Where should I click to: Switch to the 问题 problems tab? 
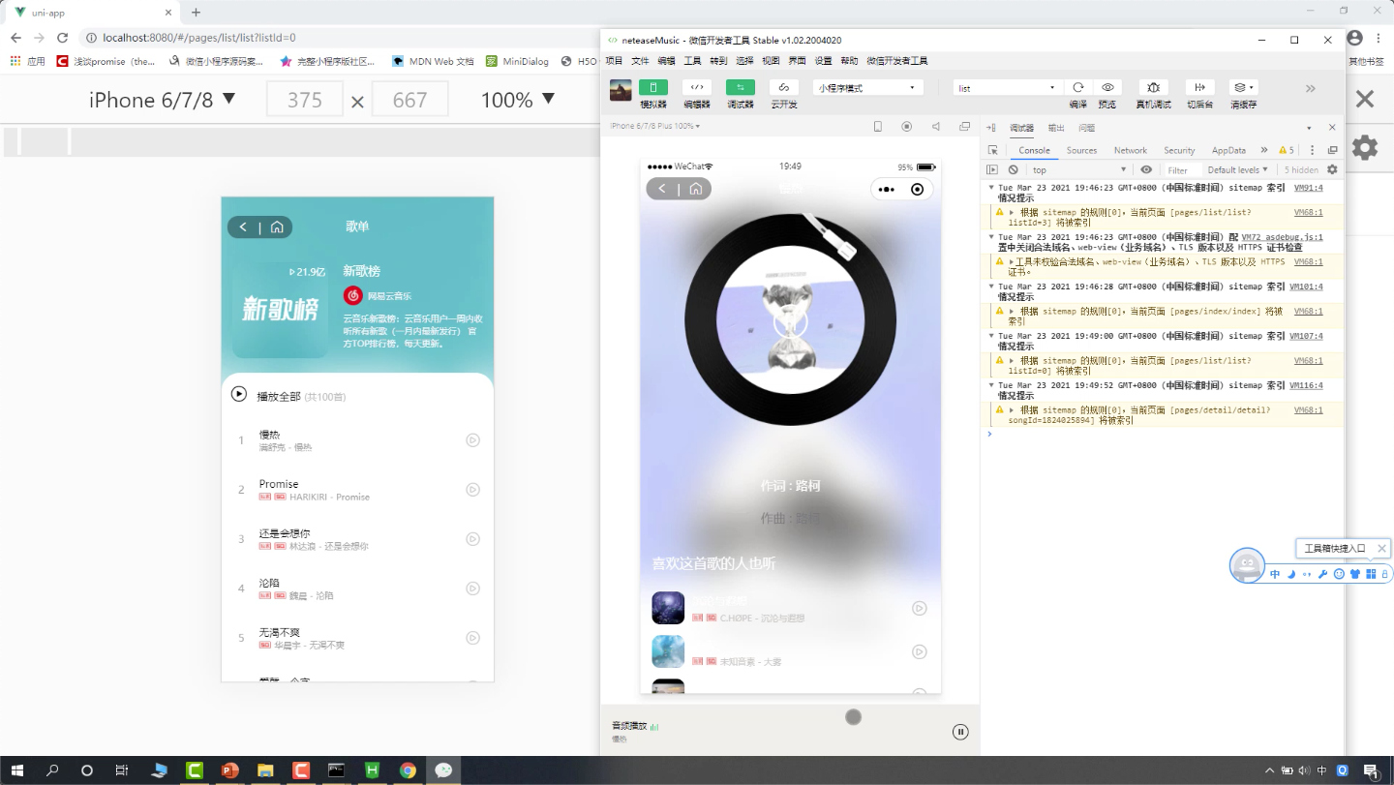pos(1086,128)
